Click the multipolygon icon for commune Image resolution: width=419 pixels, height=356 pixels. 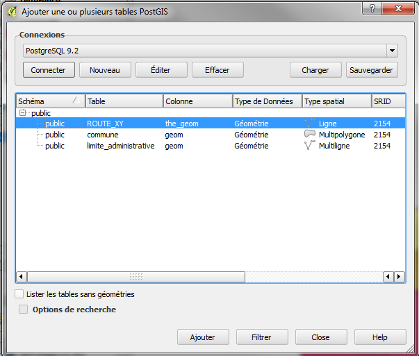point(310,135)
